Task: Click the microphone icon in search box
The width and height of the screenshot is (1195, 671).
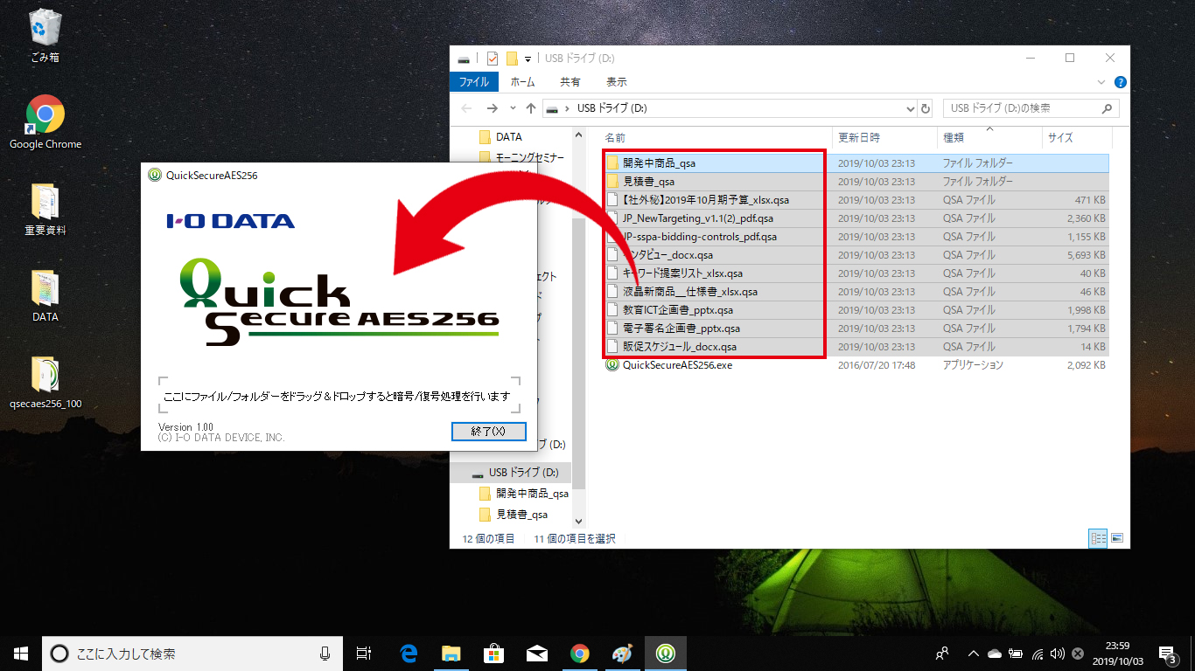Action: [x=325, y=653]
